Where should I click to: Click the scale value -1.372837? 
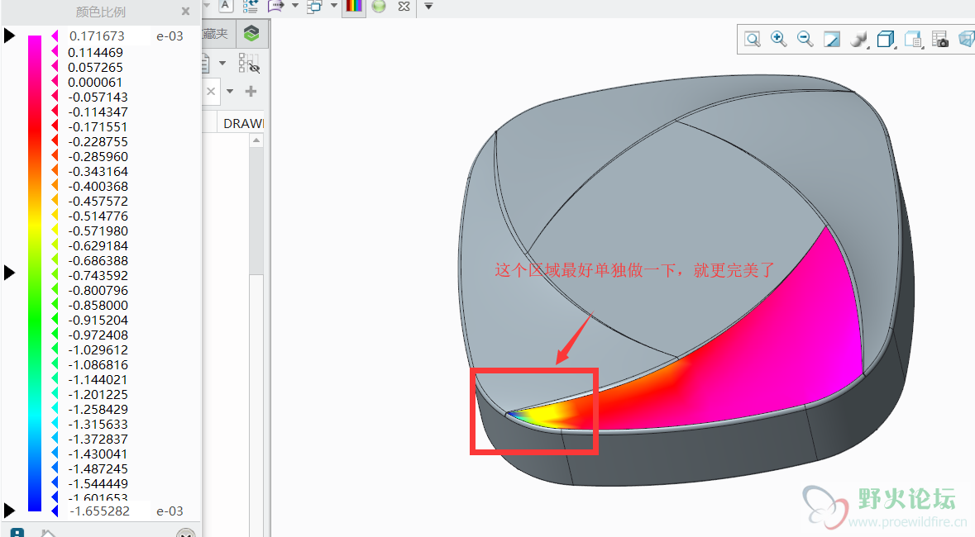click(x=98, y=439)
